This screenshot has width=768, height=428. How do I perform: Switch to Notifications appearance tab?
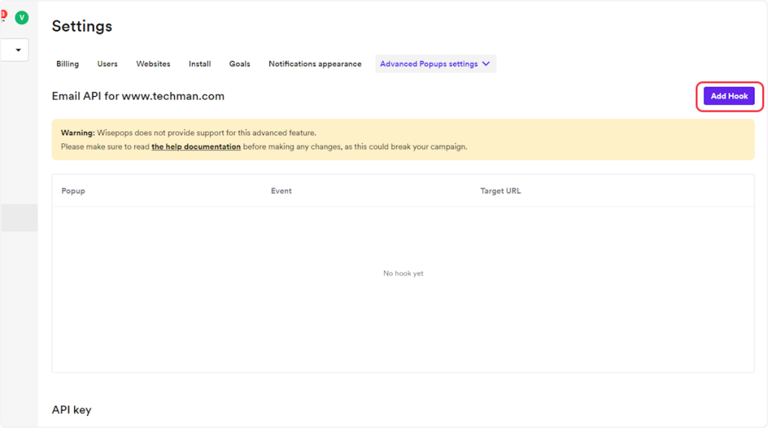tap(315, 64)
